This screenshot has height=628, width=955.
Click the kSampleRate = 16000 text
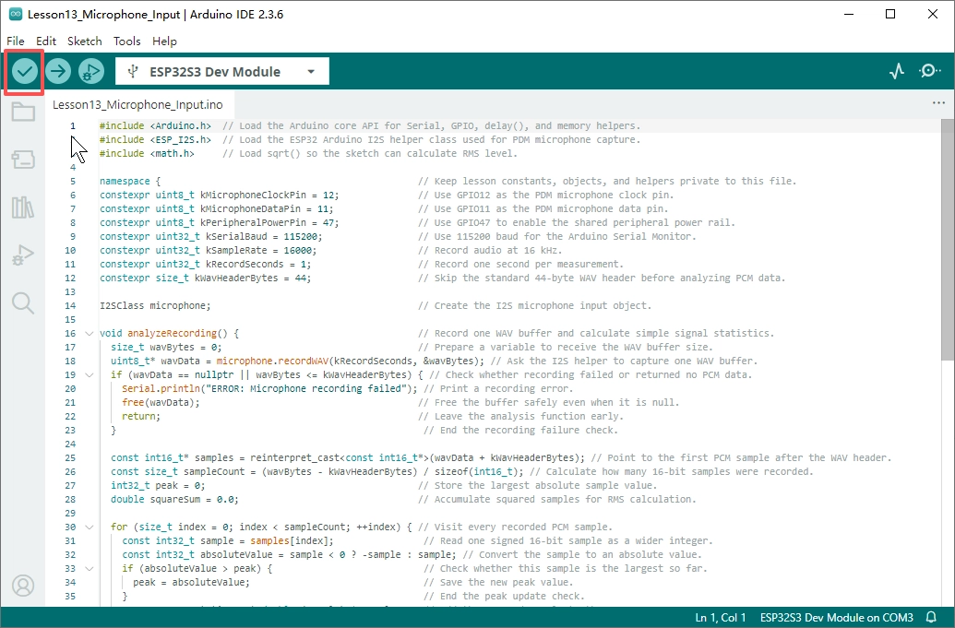(261, 250)
